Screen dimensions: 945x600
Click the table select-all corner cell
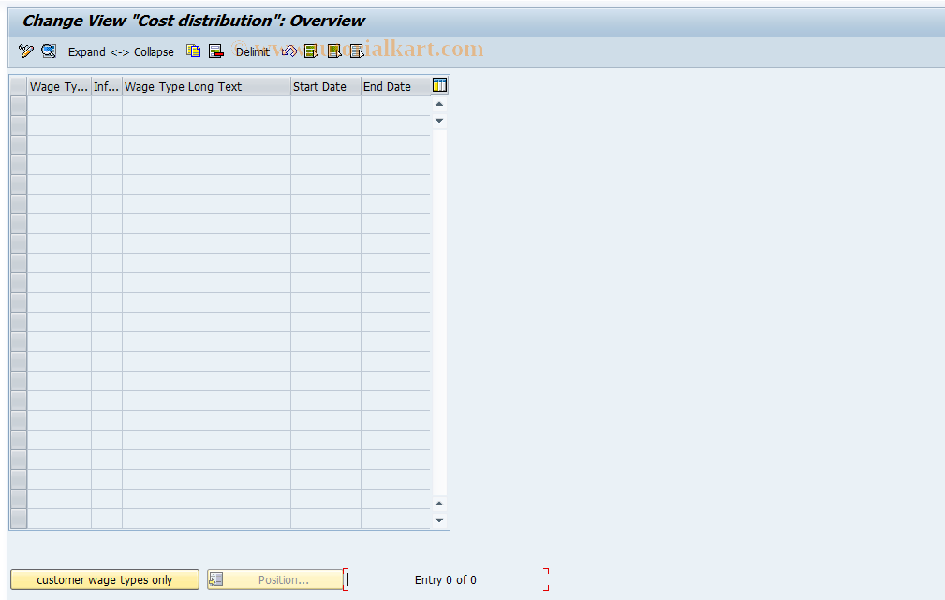[x=19, y=86]
